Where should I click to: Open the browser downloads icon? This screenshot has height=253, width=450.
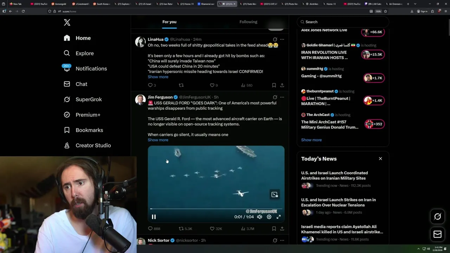[x=412, y=11]
